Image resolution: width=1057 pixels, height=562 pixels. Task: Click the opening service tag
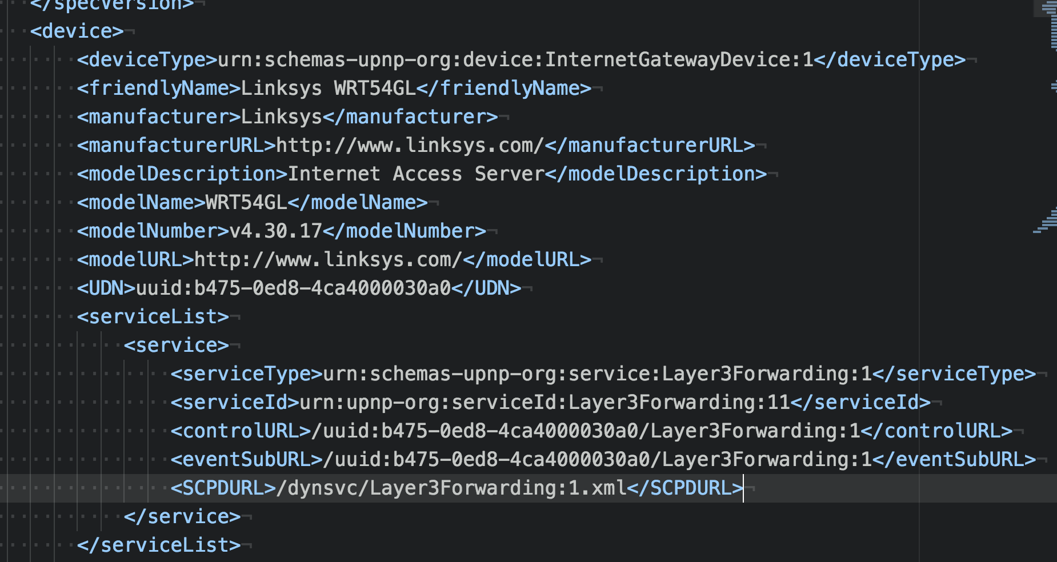(x=177, y=345)
